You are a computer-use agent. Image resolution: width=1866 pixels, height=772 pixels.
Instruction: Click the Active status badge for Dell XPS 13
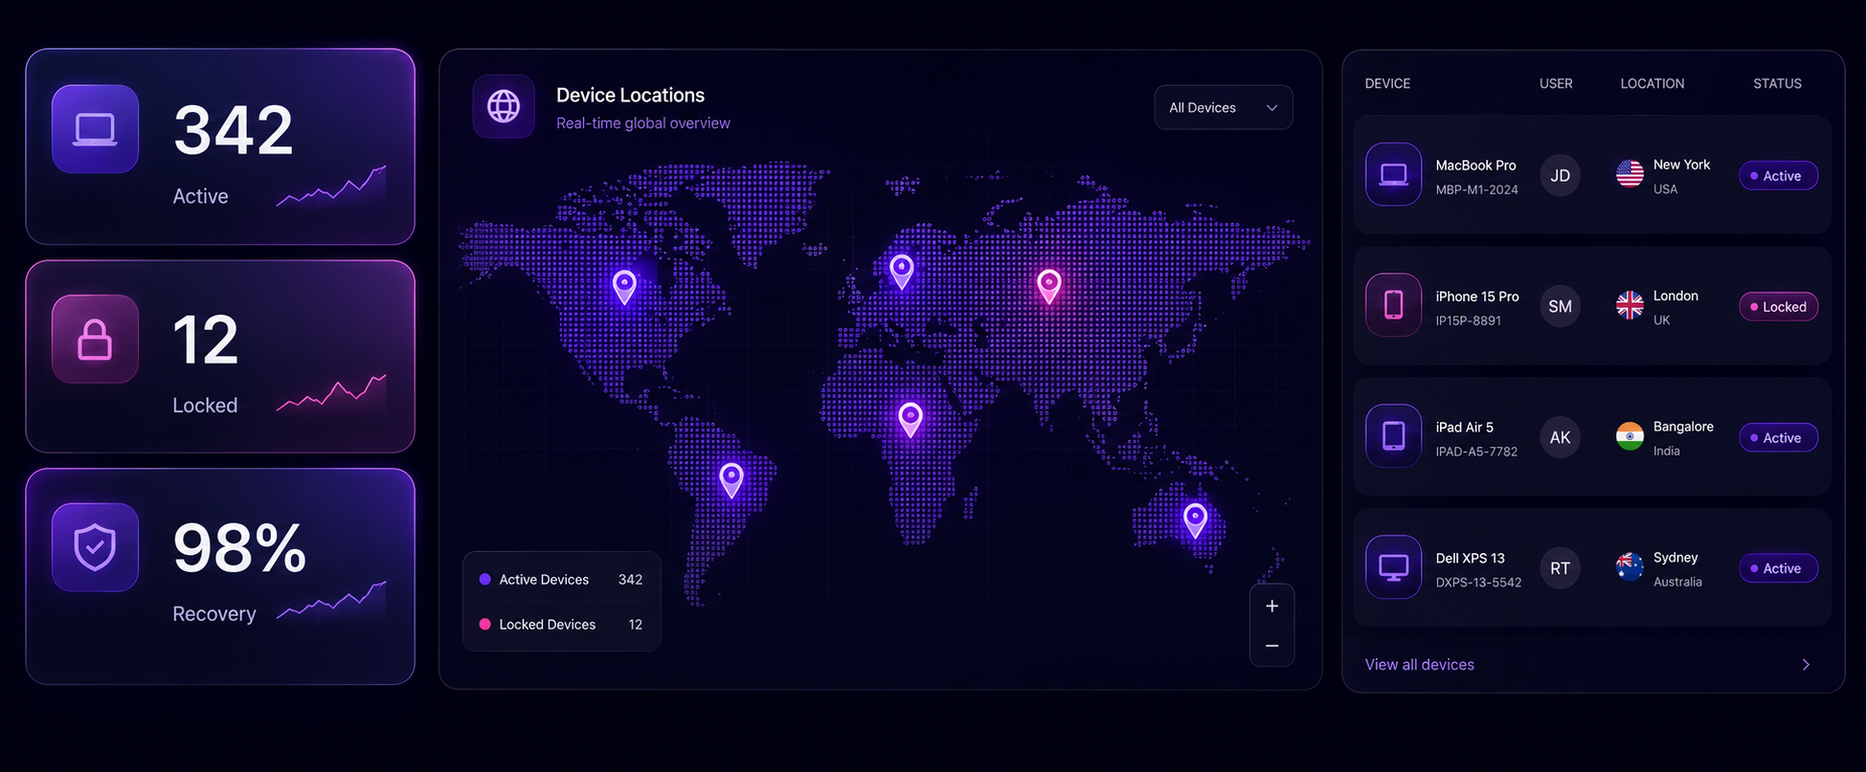click(1778, 568)
